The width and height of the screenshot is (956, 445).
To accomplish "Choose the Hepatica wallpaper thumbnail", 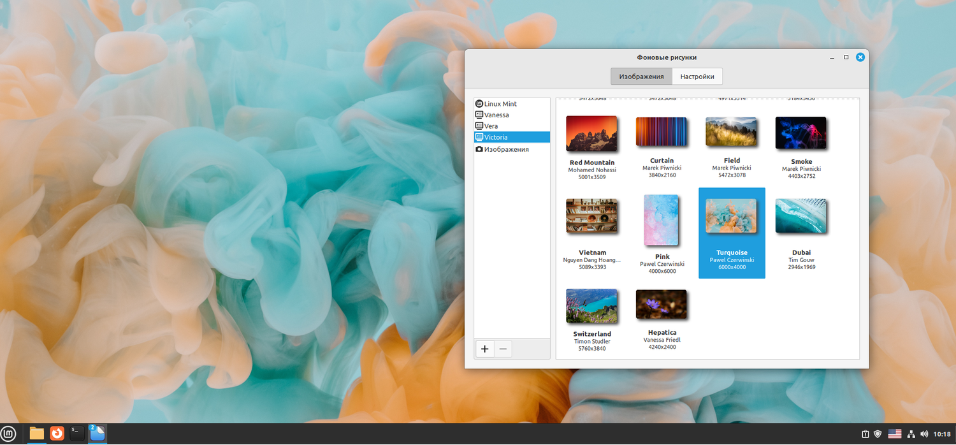I will click(x=662, y=305).
